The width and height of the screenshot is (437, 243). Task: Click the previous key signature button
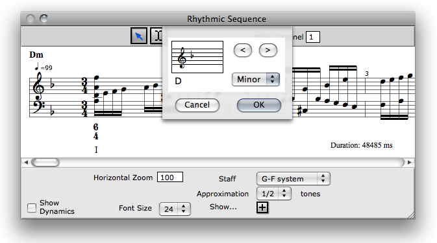(x=243, y=51)
